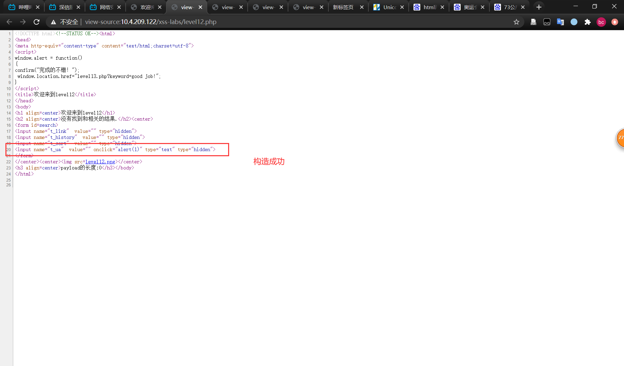Close the 73公斤 tab
Screen dimensions: 624x366
point(523,7)
